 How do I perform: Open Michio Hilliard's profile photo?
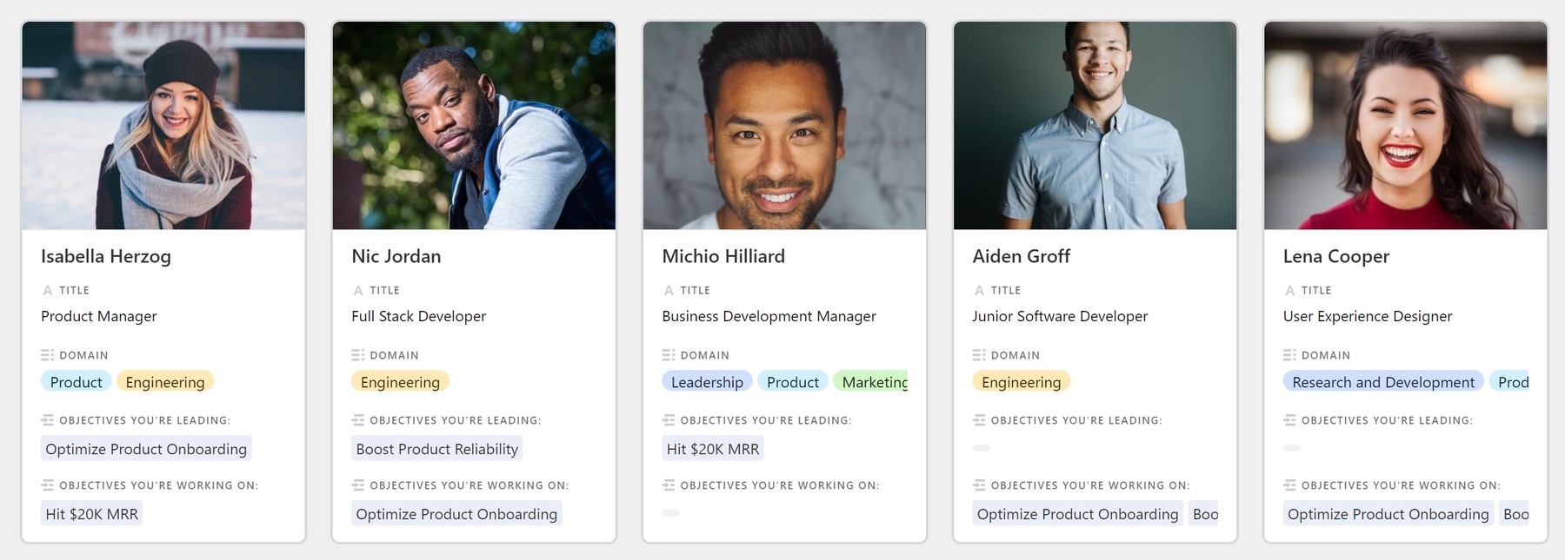784,126
